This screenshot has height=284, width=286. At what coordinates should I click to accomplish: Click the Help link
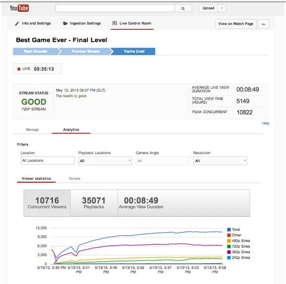point(266,123)
